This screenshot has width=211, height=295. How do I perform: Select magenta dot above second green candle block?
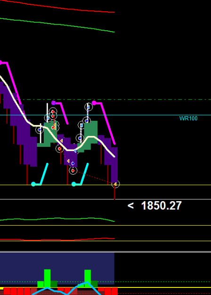tap(94, 103)
